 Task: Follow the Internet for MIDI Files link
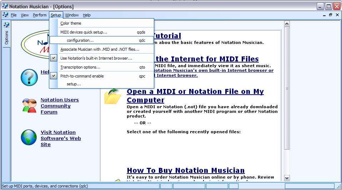point(207,59)
